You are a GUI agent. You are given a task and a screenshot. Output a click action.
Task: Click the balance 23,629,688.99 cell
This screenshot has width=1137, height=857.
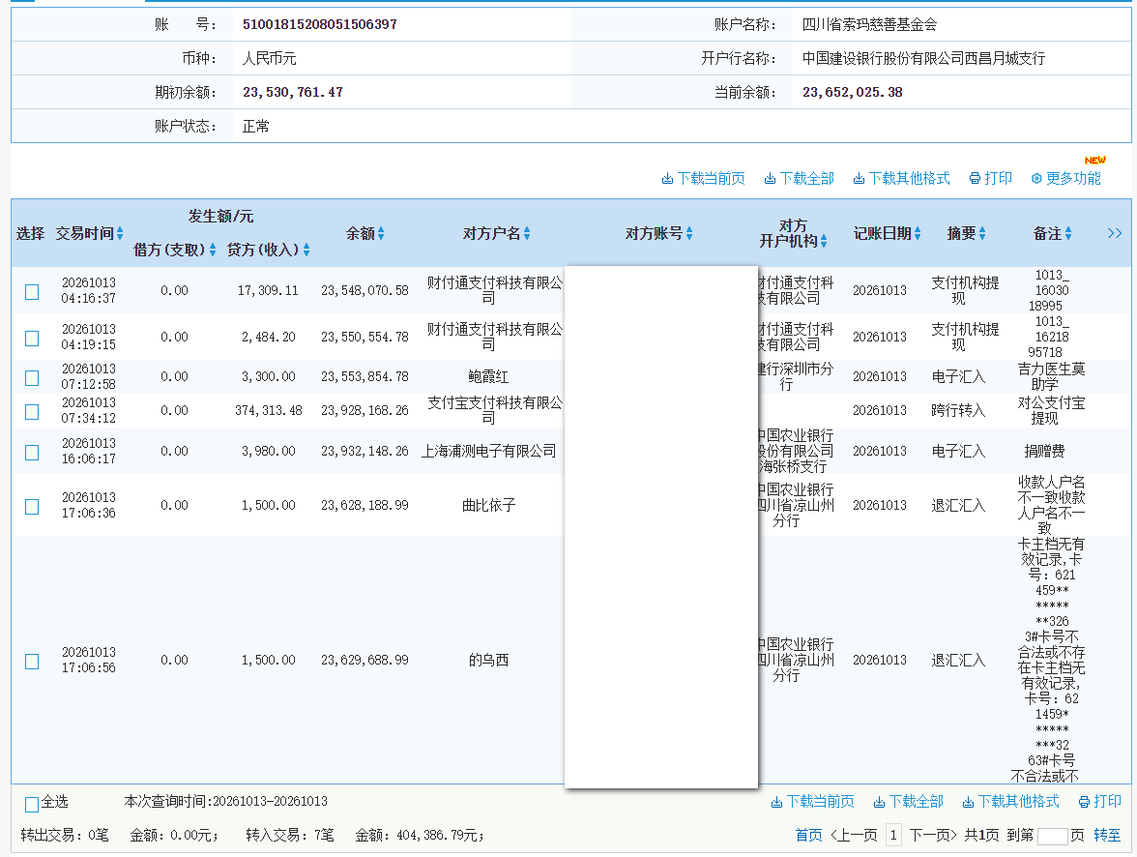point(364,661)
